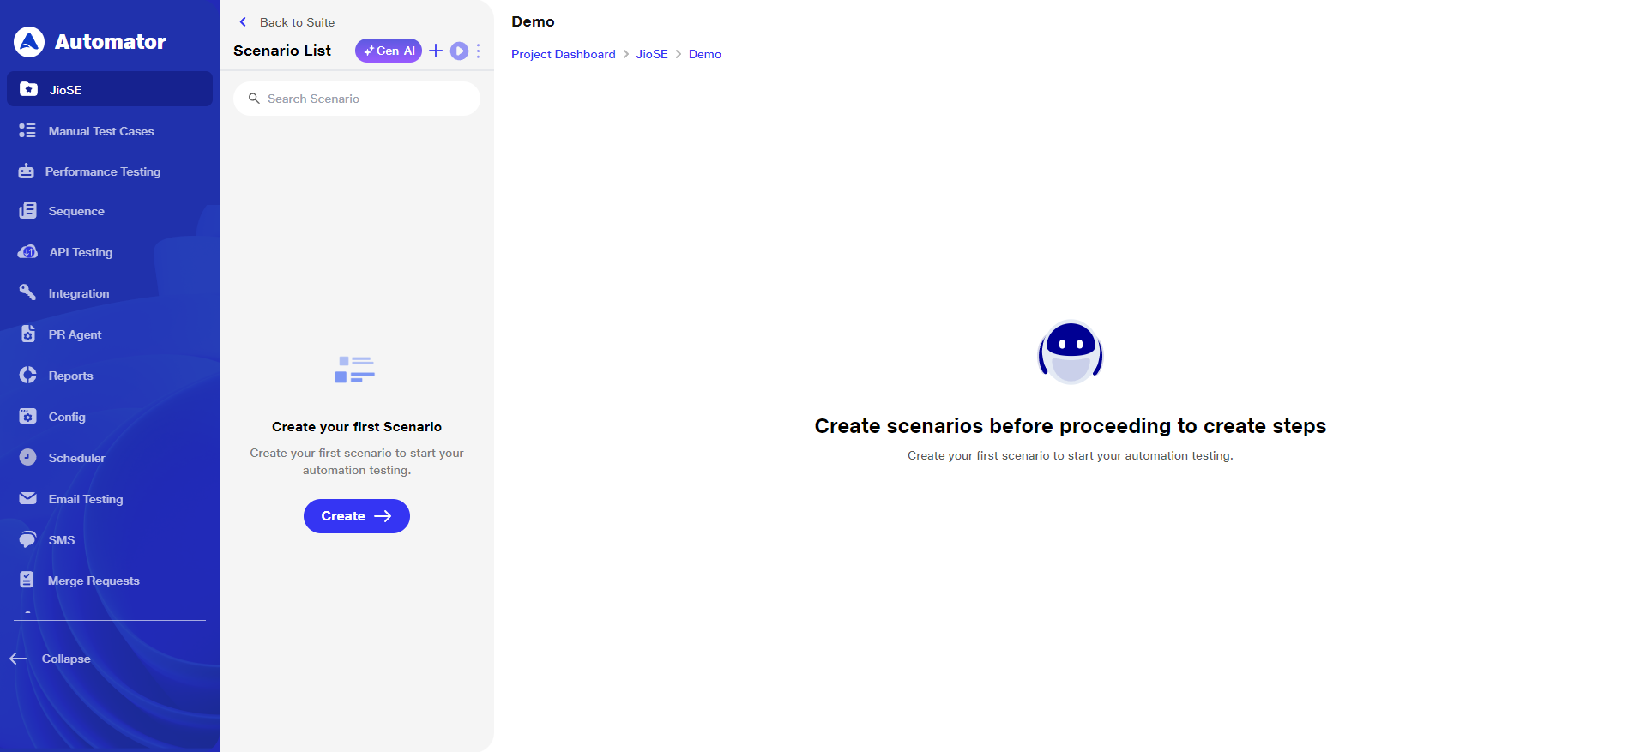
Task: Open Config settings in sidebar
Action: coord(66,417)
